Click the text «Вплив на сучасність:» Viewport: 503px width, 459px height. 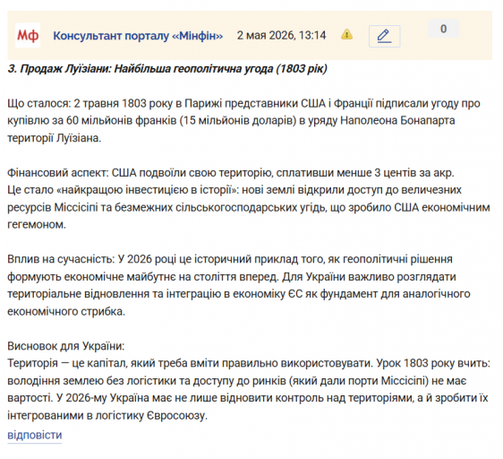click(x=61, y=259)
